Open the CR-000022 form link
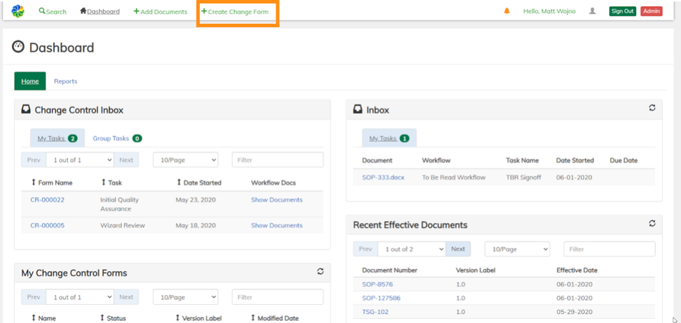Image resolution: width=681 pixels, height=323 pixels. (48, 200)
